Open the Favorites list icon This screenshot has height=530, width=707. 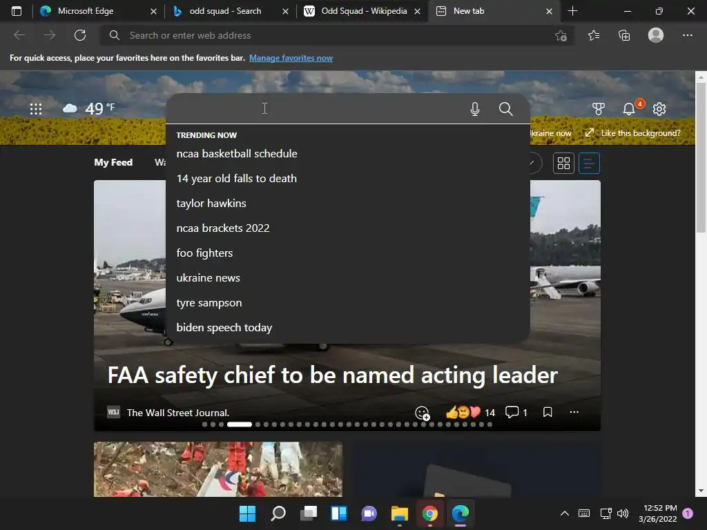(x=594, y=35)
